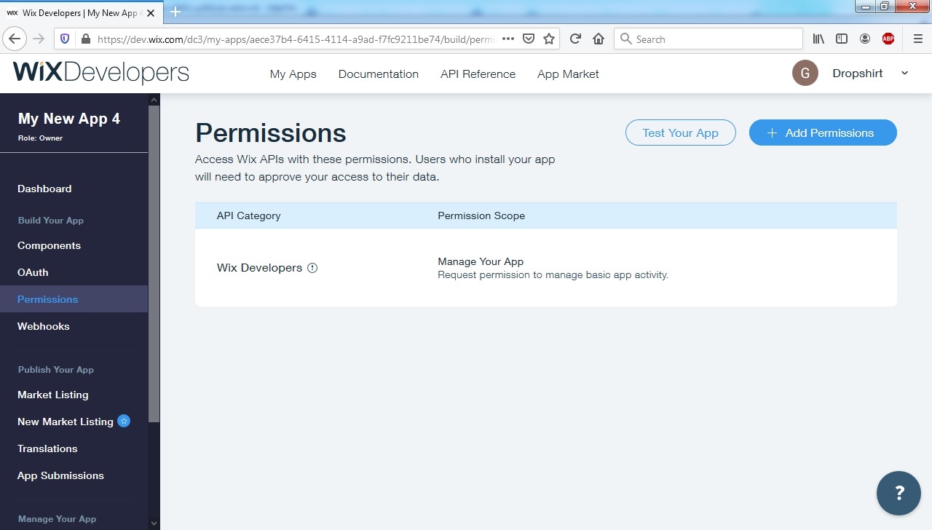Click the Permission Scope column header
This screenshot has height=530, width=932.
point(481,215)
